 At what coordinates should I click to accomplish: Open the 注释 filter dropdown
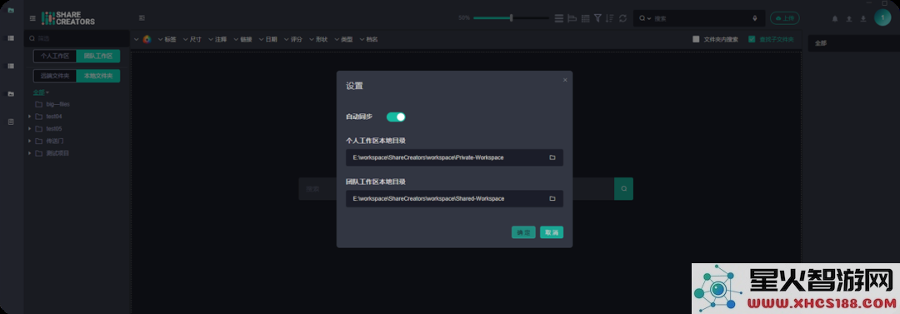tap(217, 39)
